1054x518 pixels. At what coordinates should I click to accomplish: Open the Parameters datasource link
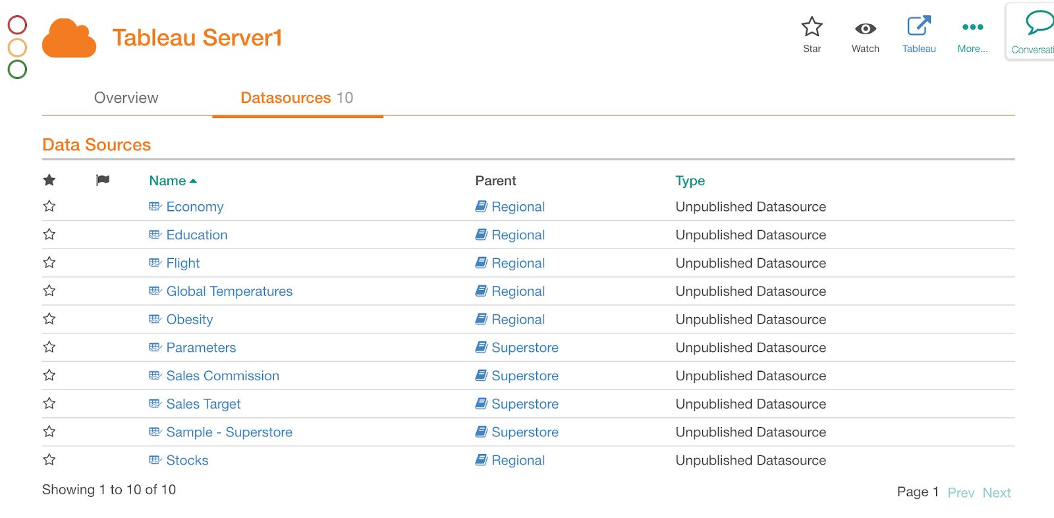pos(201,347)
